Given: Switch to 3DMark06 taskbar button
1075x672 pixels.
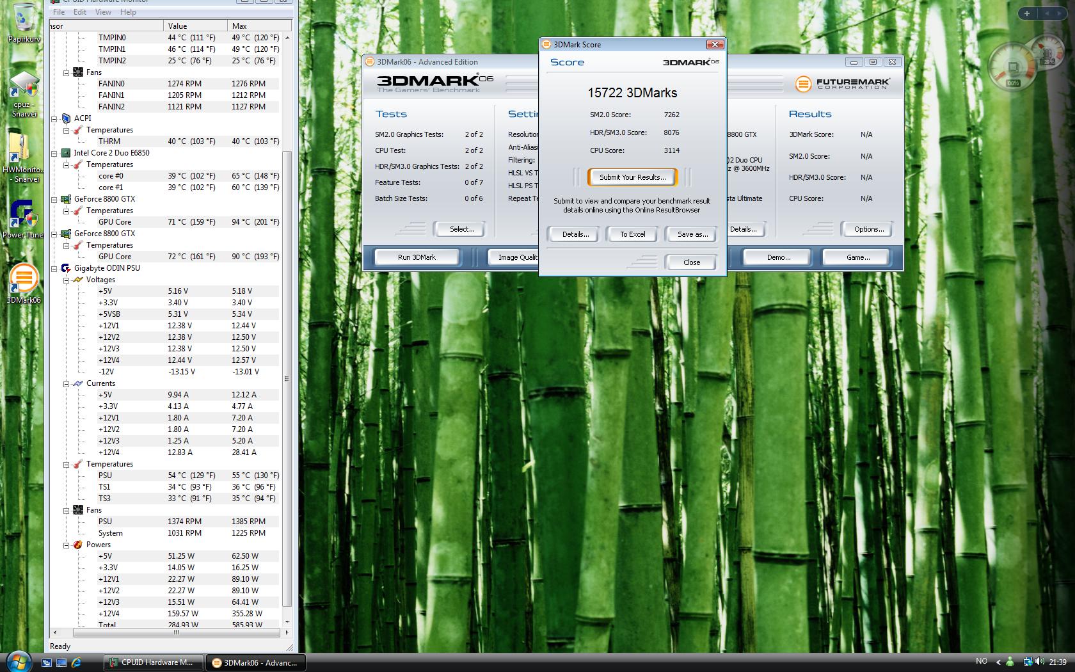Looking at the screenshot, I should coord(255,662).
